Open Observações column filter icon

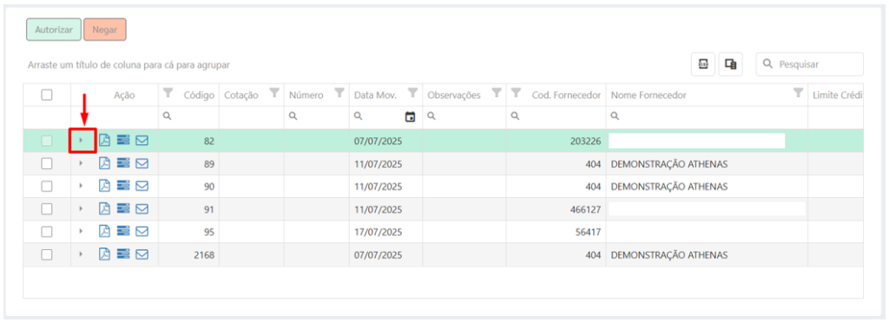click(x=497, y=92)
